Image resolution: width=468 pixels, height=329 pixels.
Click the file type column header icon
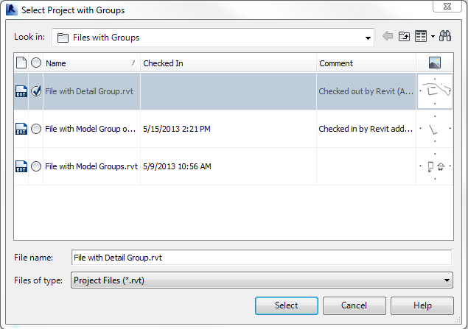click(x=21, y=63)
